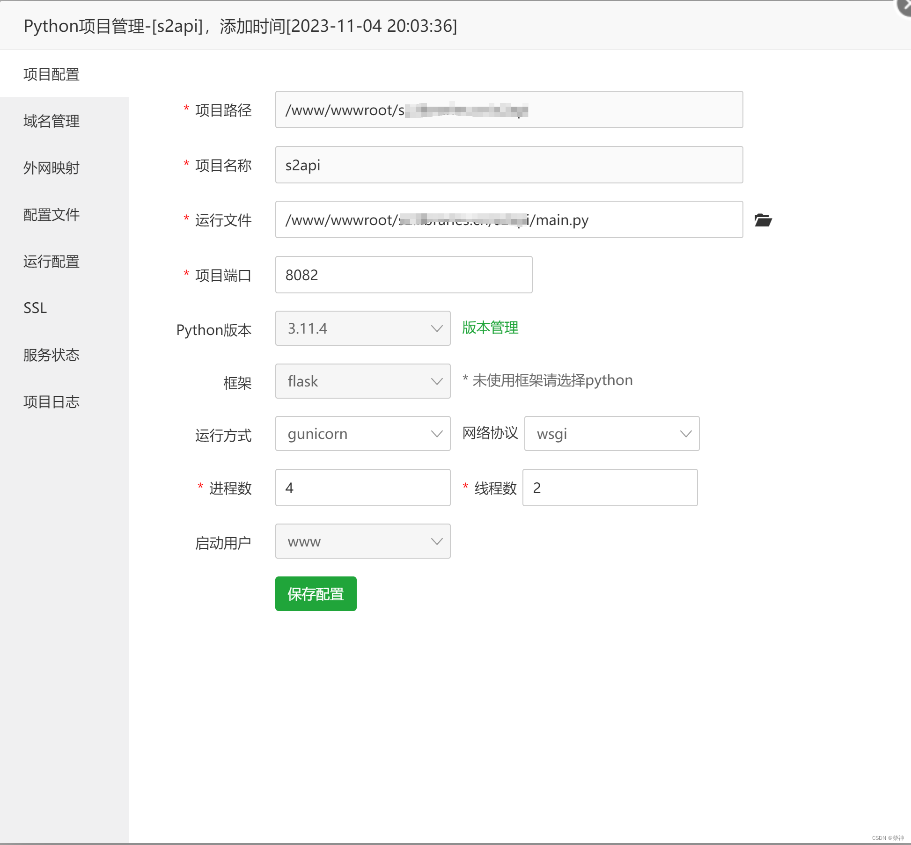
Task: Switch to the 域名管理 tab
Action: [x=51, y=121]
